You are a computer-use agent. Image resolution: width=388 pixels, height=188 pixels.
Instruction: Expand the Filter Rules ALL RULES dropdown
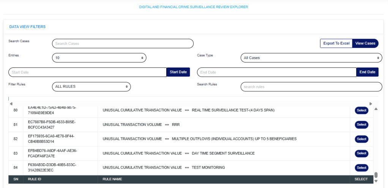(91, 87)
